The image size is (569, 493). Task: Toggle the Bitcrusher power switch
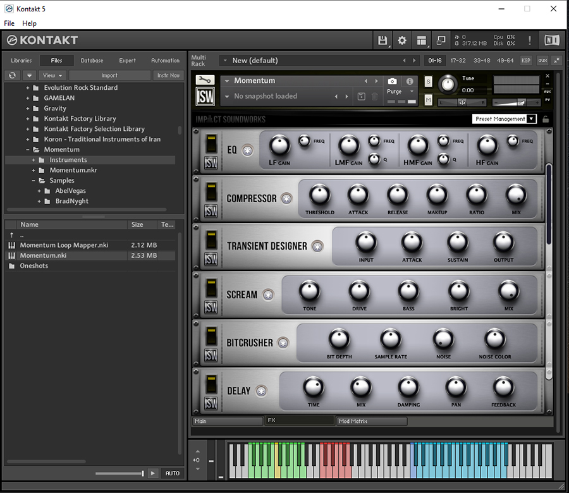211,336
